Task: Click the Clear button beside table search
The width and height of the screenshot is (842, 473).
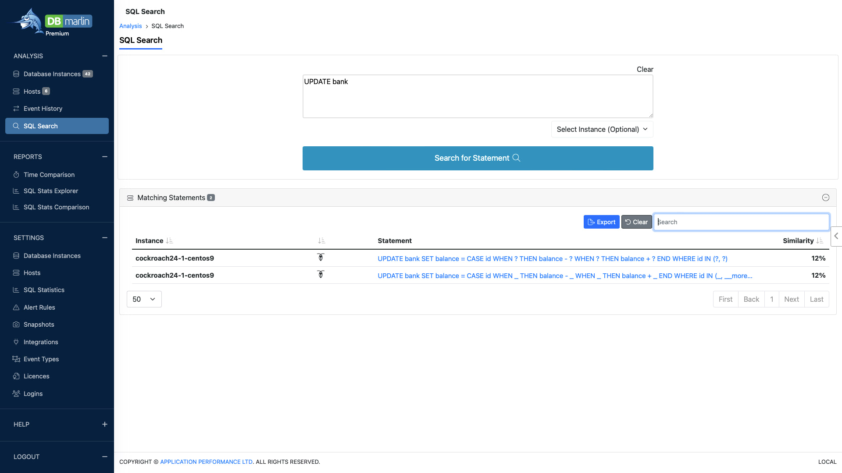Action: pyautogui.click(x=636, y=222)
